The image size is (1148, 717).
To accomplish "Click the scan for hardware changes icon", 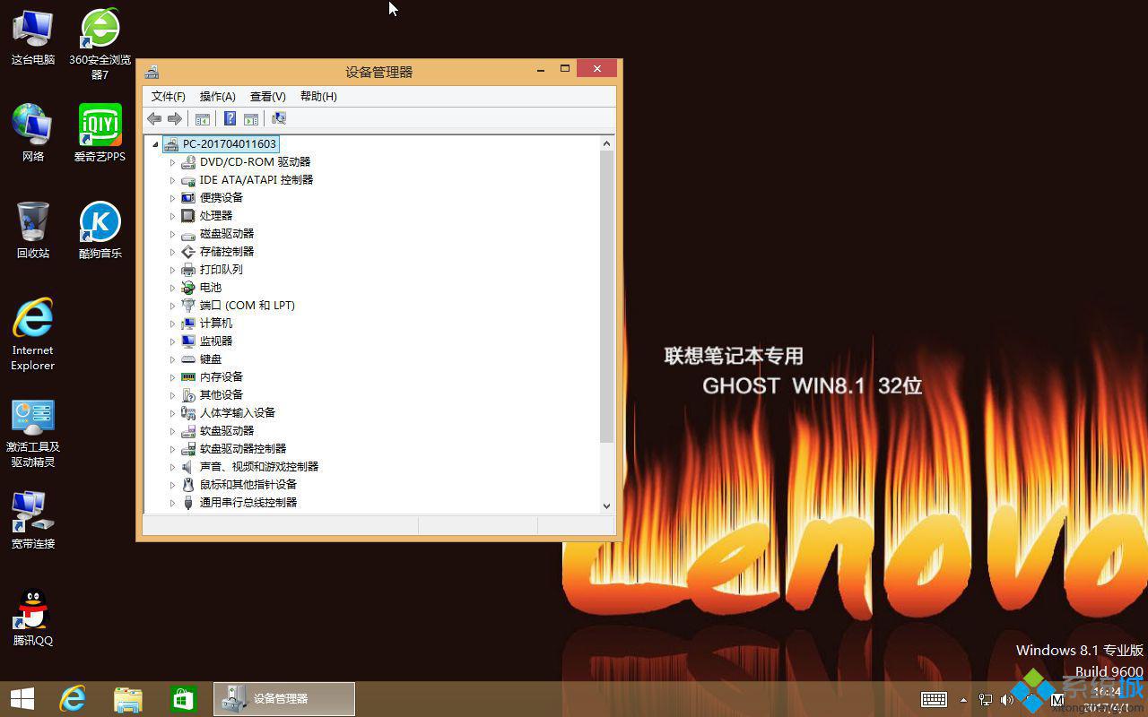I will click(279, 118).
